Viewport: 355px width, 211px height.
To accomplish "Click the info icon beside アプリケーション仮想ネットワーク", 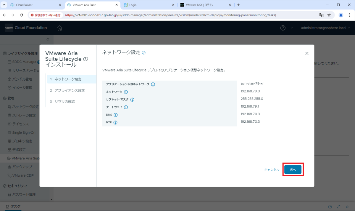I will [x=153, y=84].
